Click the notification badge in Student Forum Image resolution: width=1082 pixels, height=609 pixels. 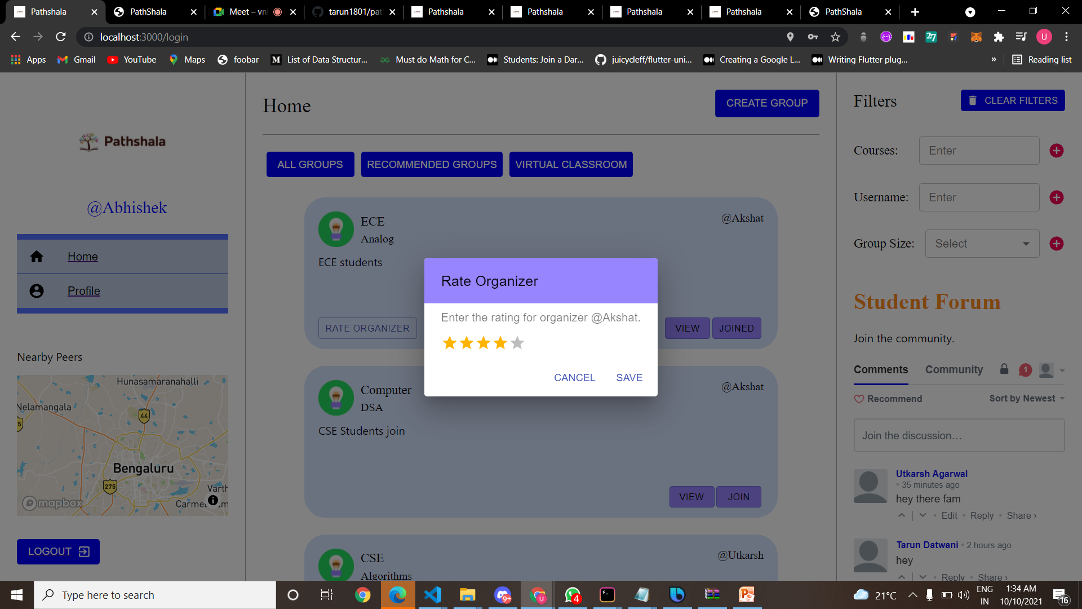(1025, 370)
